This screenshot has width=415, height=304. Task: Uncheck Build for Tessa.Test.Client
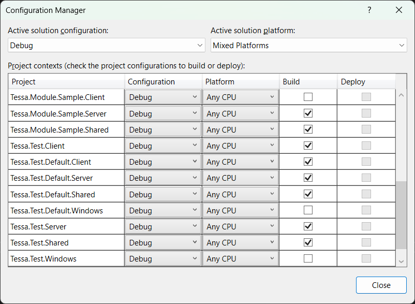pyautogui.click(x=308, y=146)
